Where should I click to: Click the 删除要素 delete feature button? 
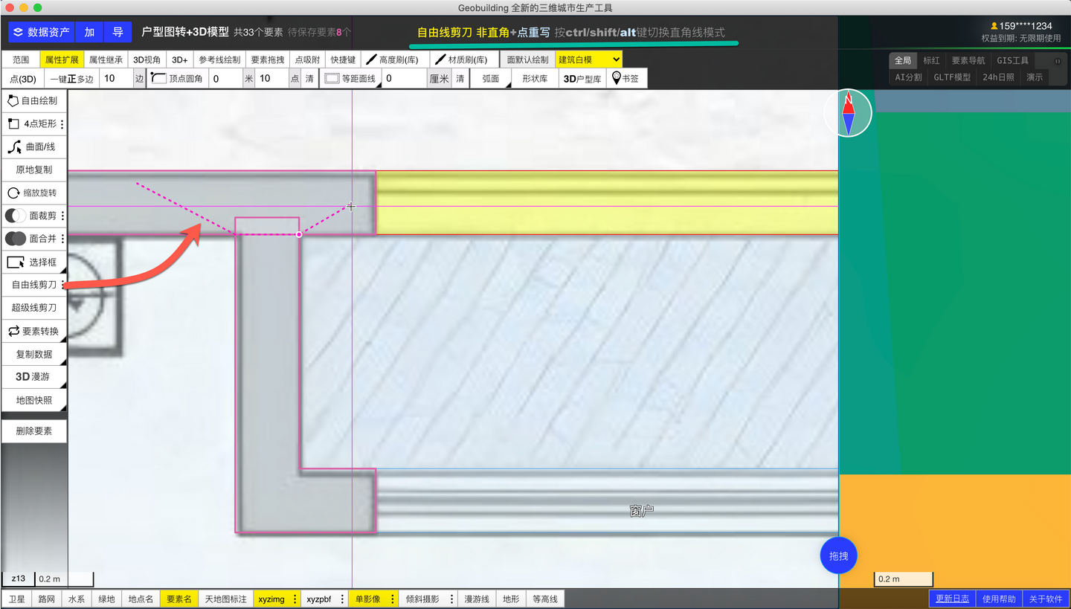[x=33, y=431]
